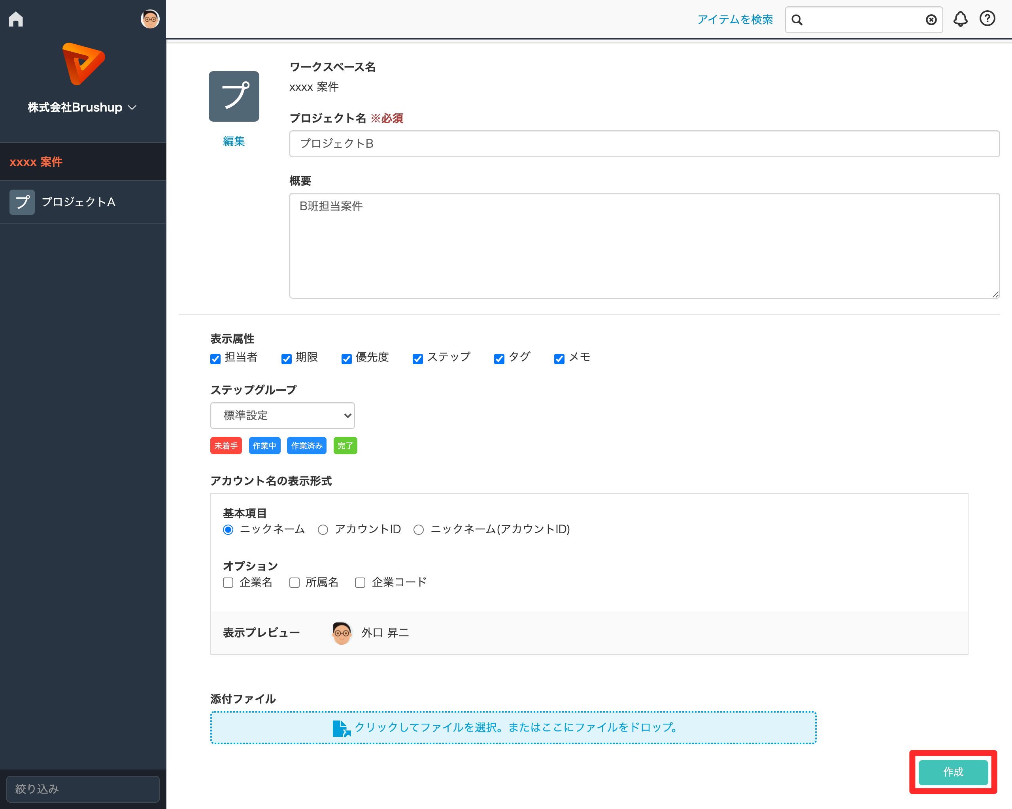The image size is (1012, 809).
Task: Open the xxxx 案件 workspace item
Action: click(x=36, y=162)
